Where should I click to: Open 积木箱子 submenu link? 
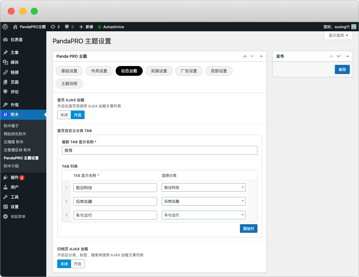11,126
